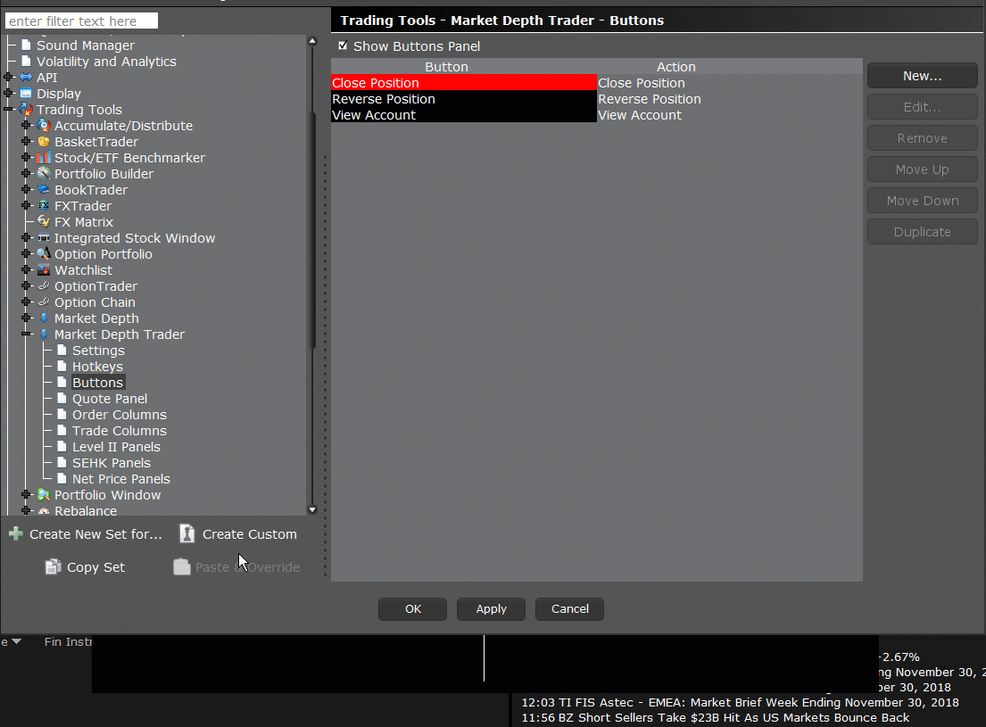The height and width of the screenshot is (727, 986).
Task: Click the BookTrader icon in tree
Action: tap(44, 190)
